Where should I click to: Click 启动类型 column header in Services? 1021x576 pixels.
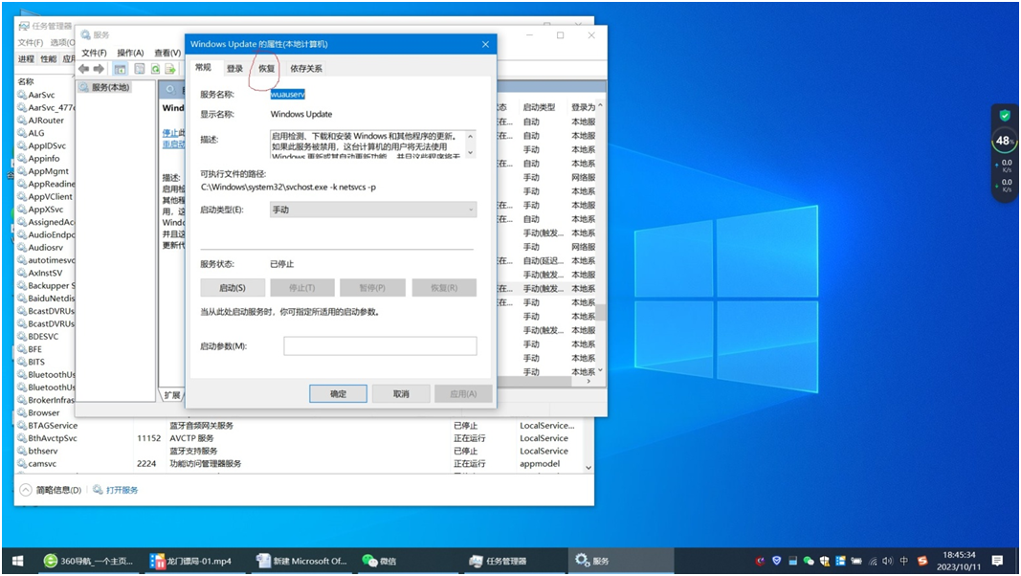click(x=539, y=107)
